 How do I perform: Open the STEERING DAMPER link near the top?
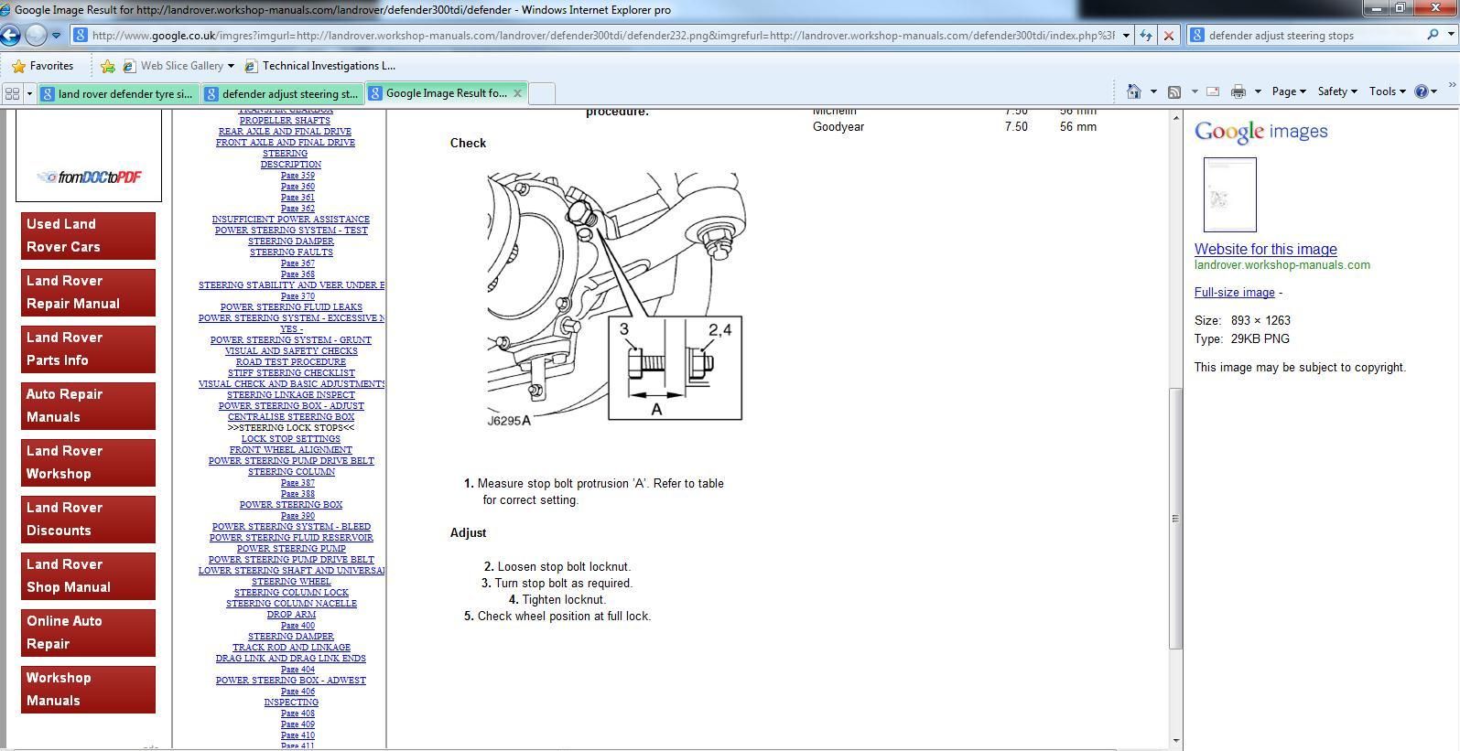click(291, 241)
